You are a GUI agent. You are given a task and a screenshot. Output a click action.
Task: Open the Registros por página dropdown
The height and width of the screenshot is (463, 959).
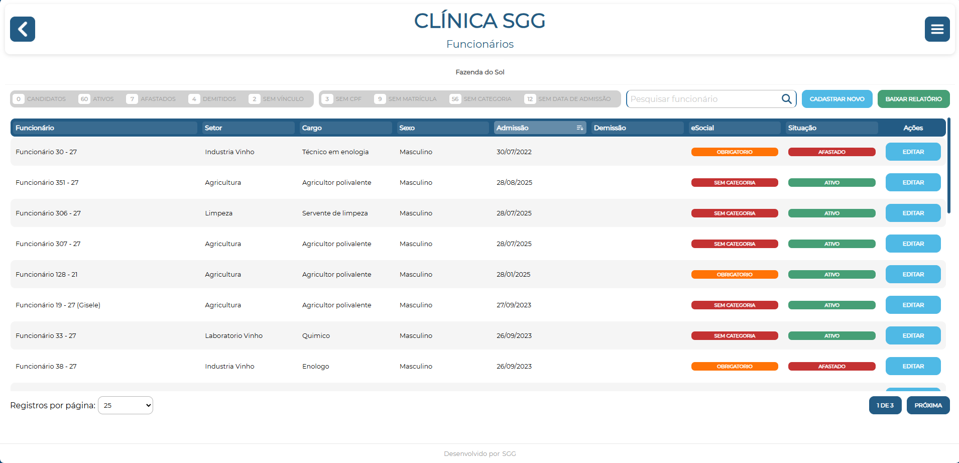[x=126, y=405]
